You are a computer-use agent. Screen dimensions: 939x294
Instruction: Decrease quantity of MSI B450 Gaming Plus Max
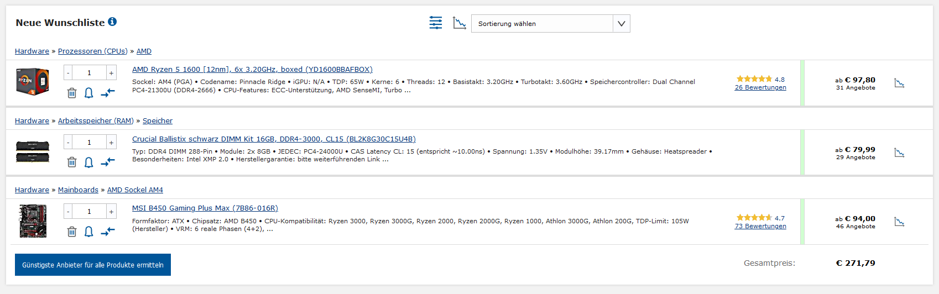point(69,212)
